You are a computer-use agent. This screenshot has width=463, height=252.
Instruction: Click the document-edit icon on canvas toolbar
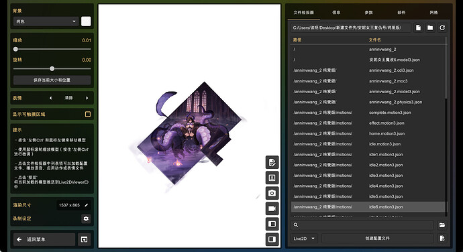(272, 162)
